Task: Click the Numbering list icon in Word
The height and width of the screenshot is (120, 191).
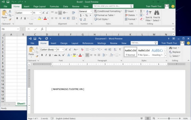Action: tap(93, 49)
